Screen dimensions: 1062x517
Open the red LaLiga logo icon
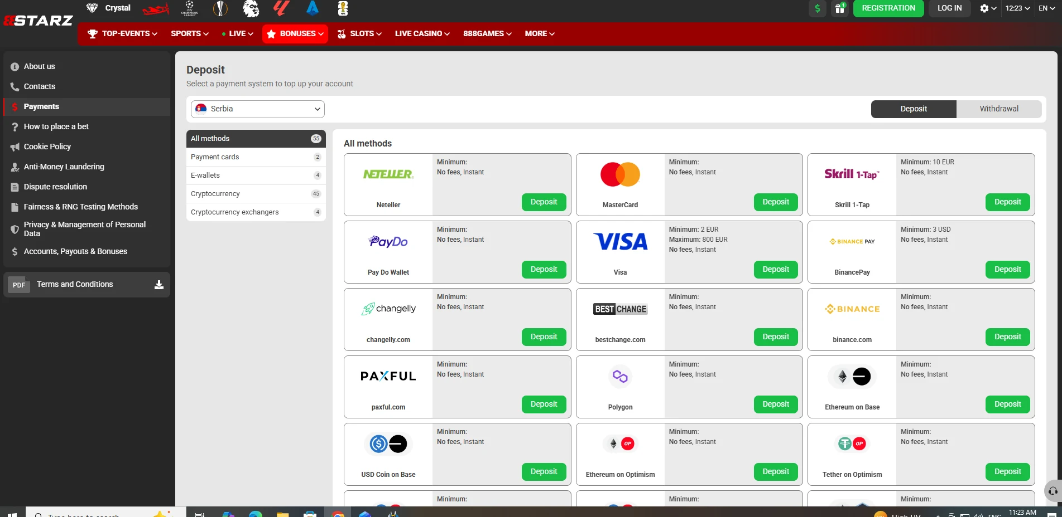click(x=282, y=8)
